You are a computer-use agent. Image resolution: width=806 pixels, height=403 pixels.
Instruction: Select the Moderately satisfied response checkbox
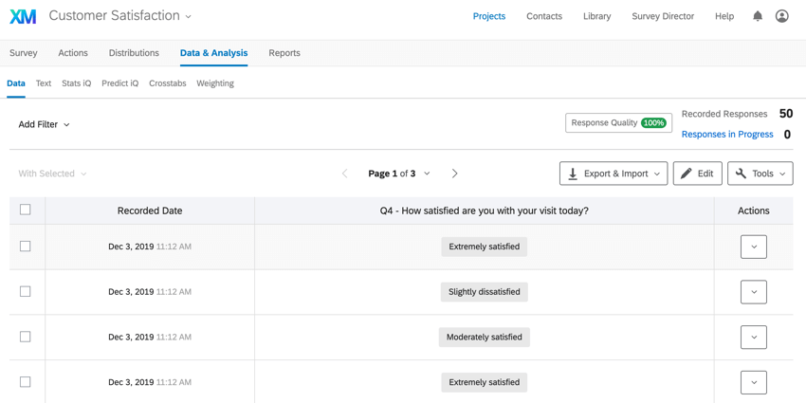[x=26, y=337]
